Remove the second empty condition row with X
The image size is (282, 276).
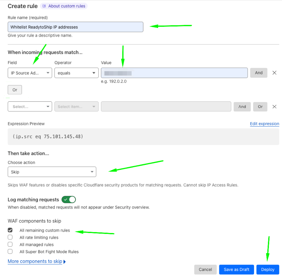click(x=274, y=106)
